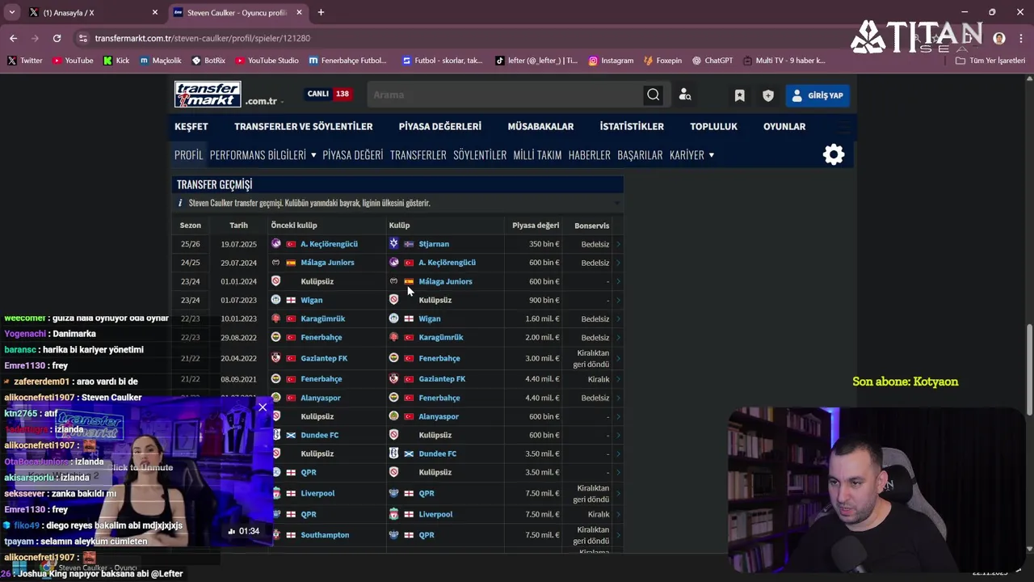Image resolution: width=1034 pixels, height=582 pixels.
Task: Expand PERFORMANS BİLGİLERİ dropdown
Action: pos(263,154)
